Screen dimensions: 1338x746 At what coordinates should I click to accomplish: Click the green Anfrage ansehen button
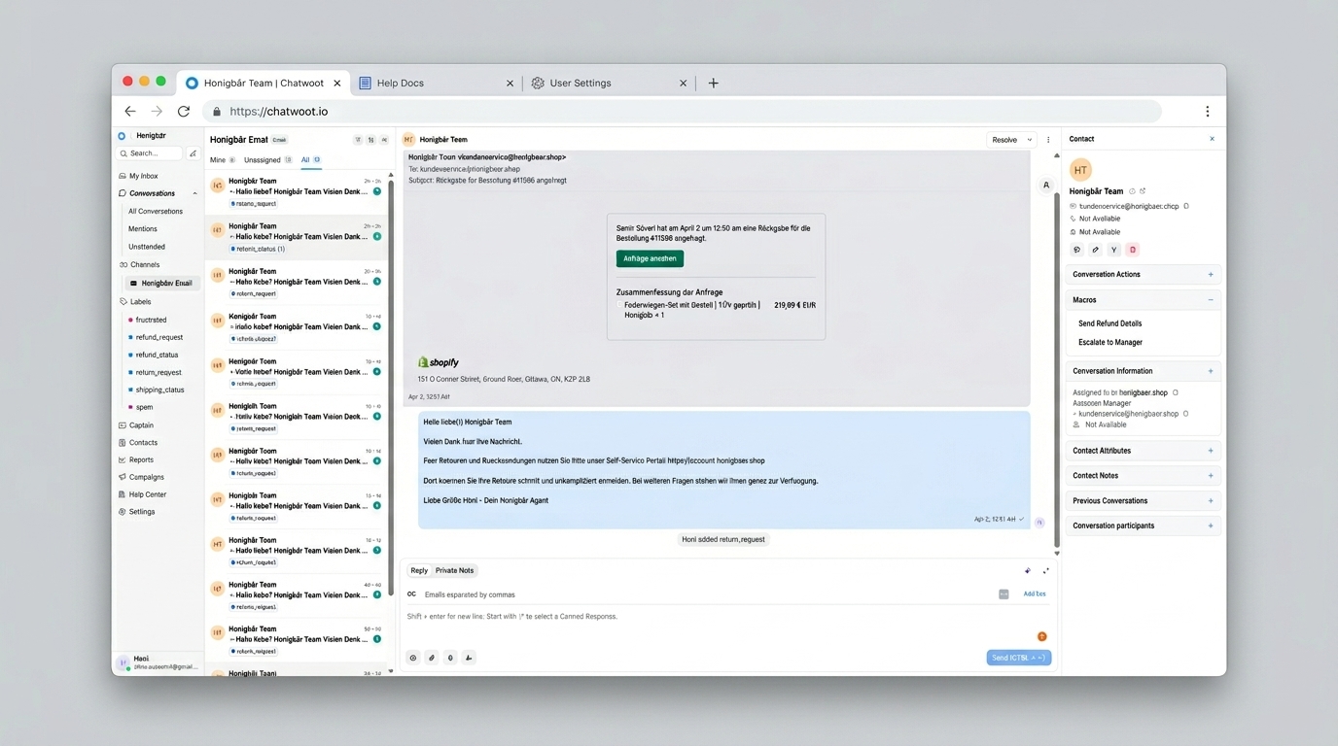[x=650, y=259]
